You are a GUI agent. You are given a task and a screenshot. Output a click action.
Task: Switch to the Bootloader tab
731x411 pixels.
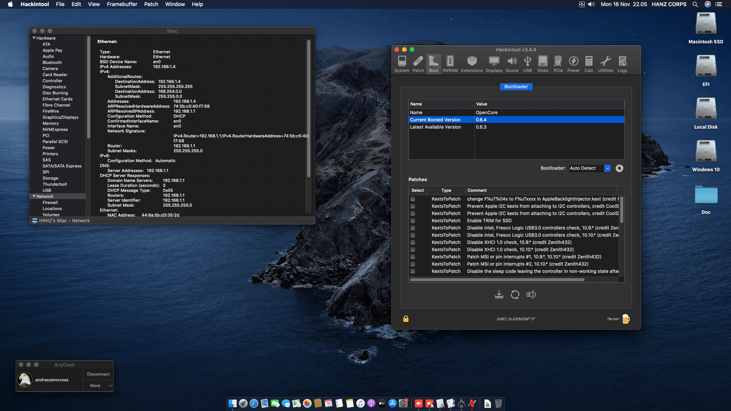tap(516, 87)
